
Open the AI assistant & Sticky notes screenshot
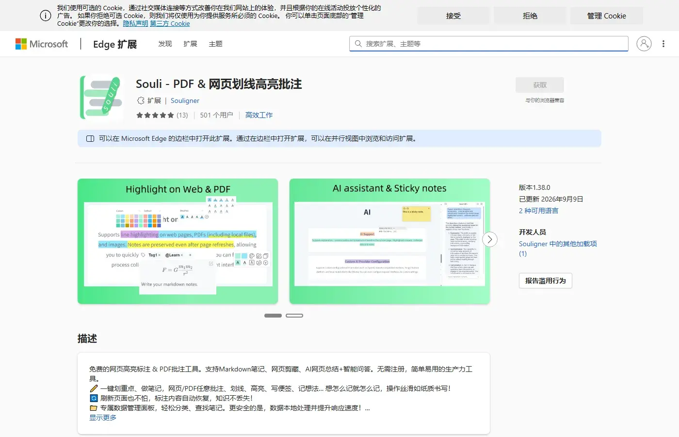coord(389,241)
